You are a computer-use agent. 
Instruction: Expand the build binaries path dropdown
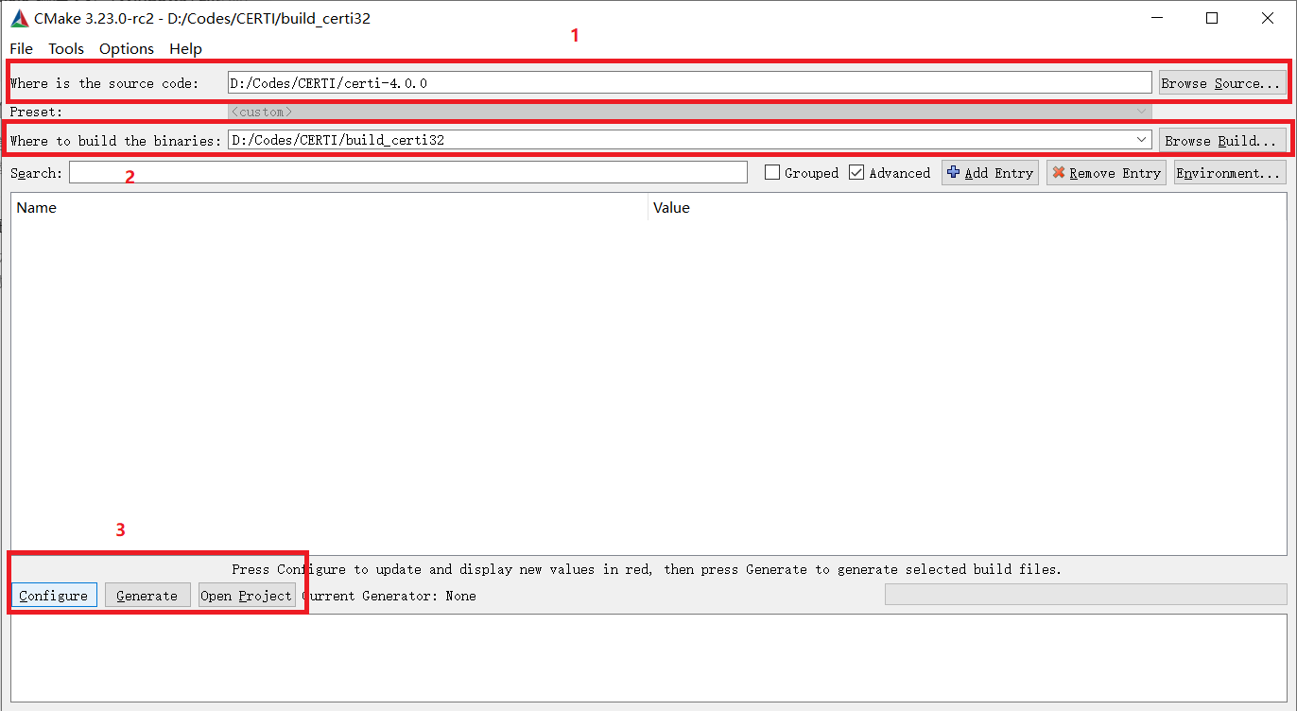[x=1142, y=139]
